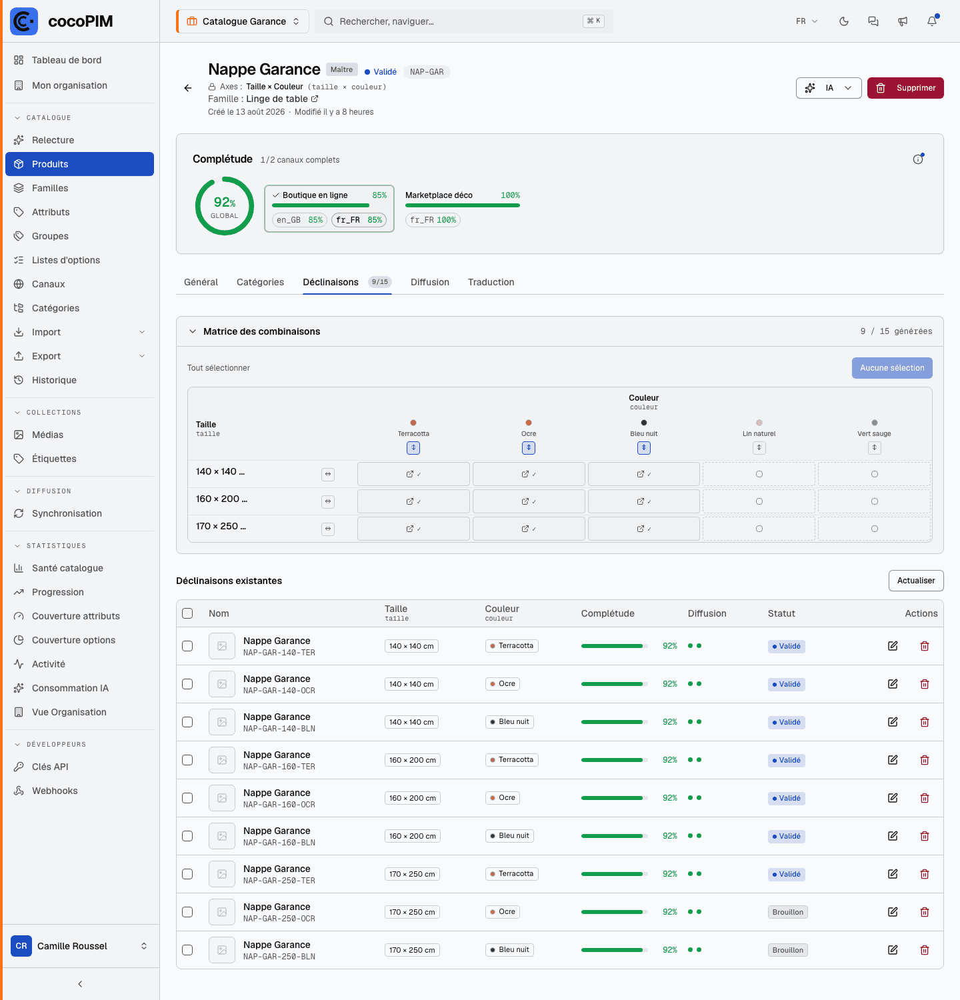Go back using the arrow beside Nappe Garance

(x=188, y=88)
